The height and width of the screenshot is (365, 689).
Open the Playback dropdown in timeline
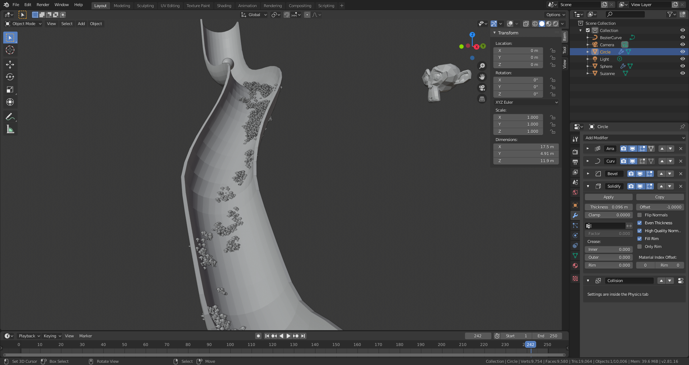click(29, 336)
